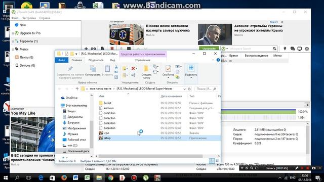Click the Explorer Up arrow navigation button
This screenshot has height=182, width=324.
tap(77, 89)
